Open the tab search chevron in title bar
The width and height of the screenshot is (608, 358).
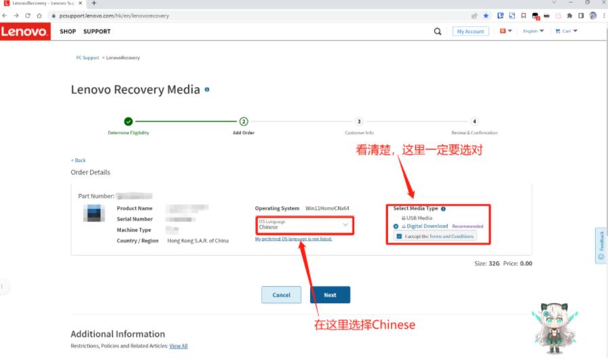tap(554, 3)
